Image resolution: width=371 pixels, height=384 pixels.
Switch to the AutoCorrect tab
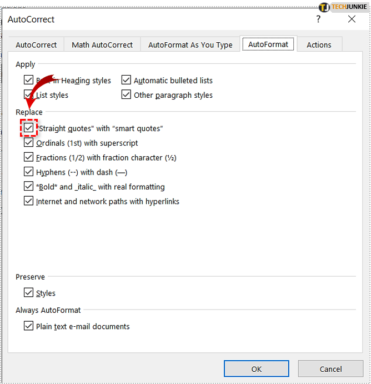[x=36, y=45]
